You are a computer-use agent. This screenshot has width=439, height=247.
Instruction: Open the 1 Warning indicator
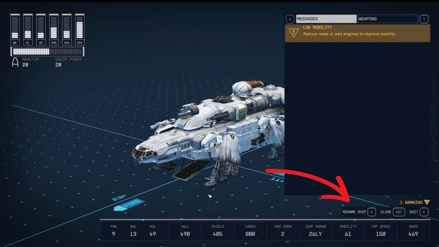[x=414, y=202]
